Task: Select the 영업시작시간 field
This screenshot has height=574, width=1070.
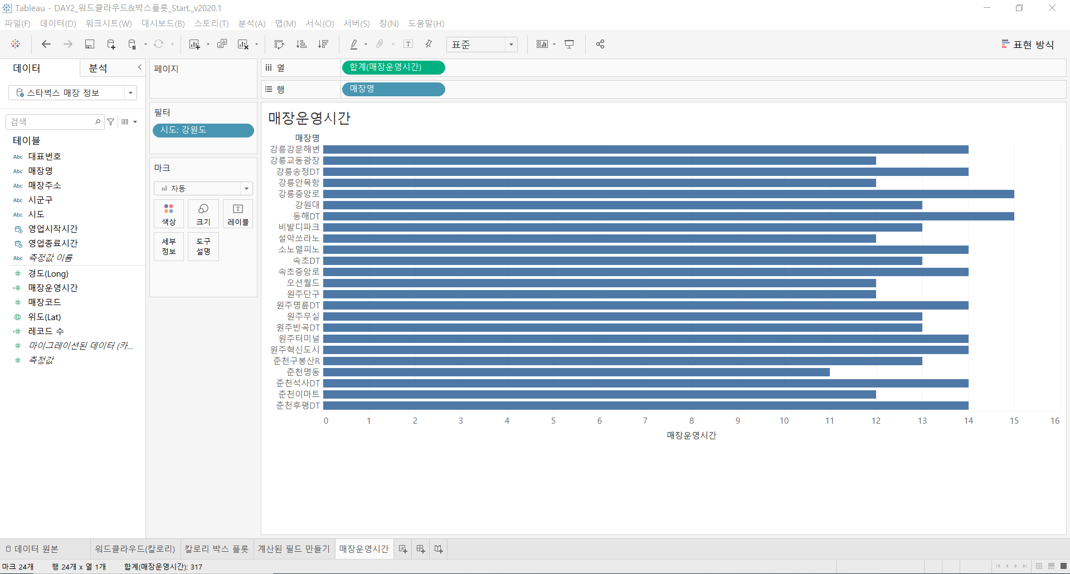Action: click(x=53, y=229)
